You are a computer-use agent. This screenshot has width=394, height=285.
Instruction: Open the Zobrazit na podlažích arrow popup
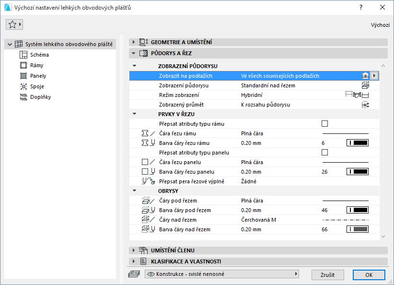pyautogui.click(x=374, y=76)
